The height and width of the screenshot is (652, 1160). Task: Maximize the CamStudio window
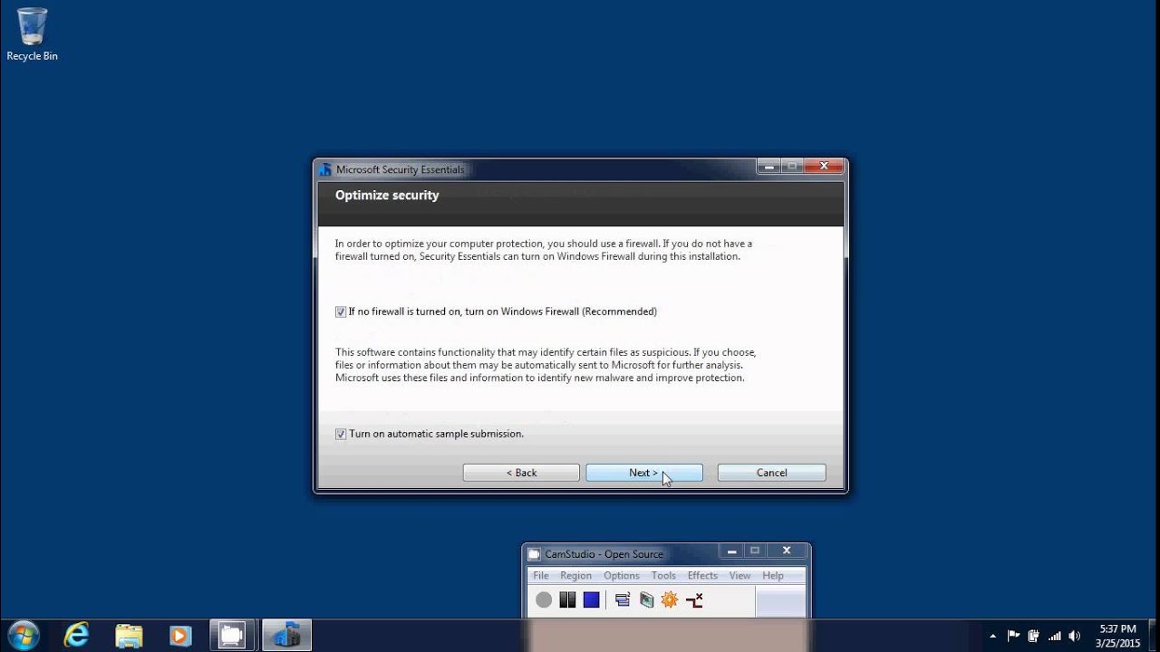pos(754,551)
